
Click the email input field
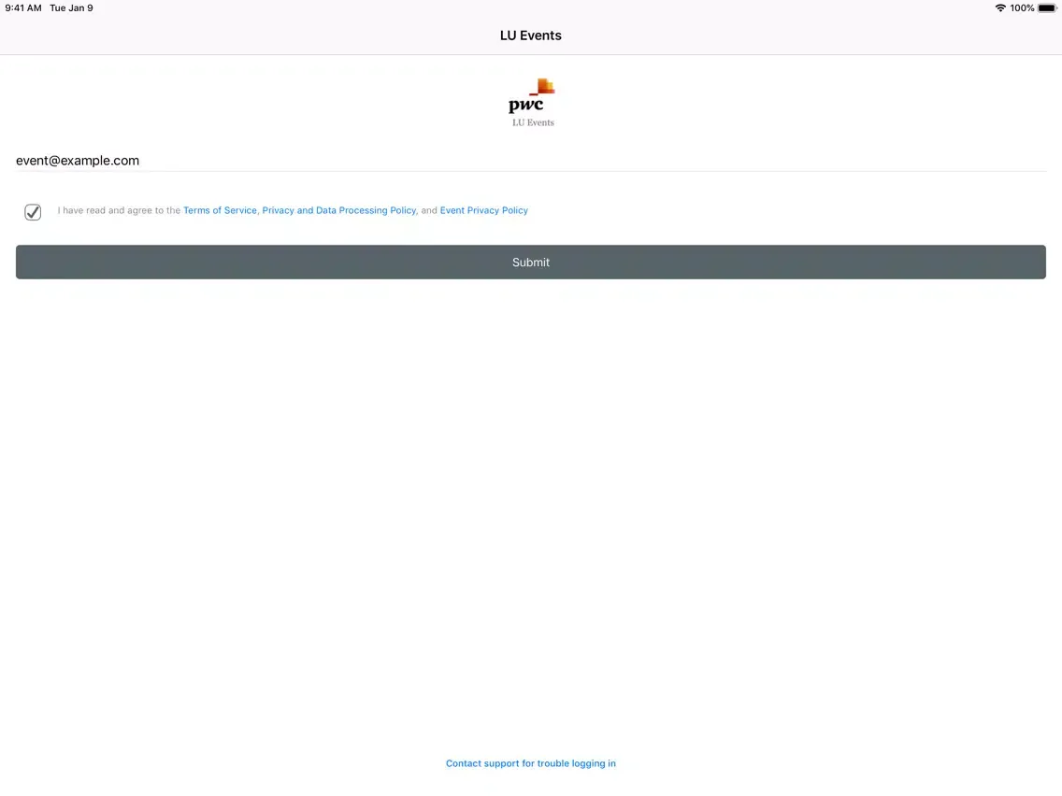tap(531, 161)
